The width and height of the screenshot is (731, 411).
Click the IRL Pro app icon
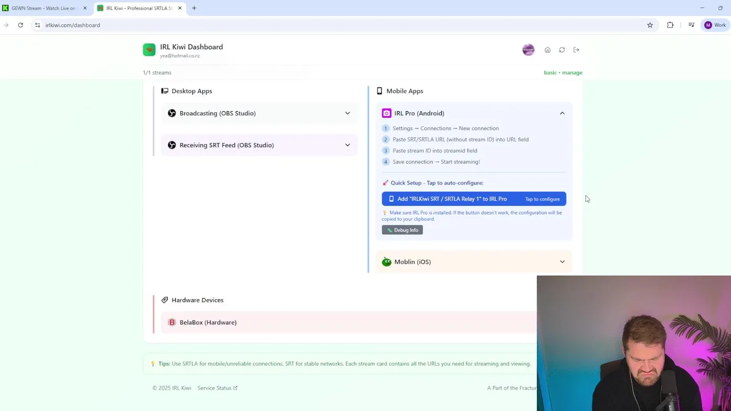pos(387,113)
